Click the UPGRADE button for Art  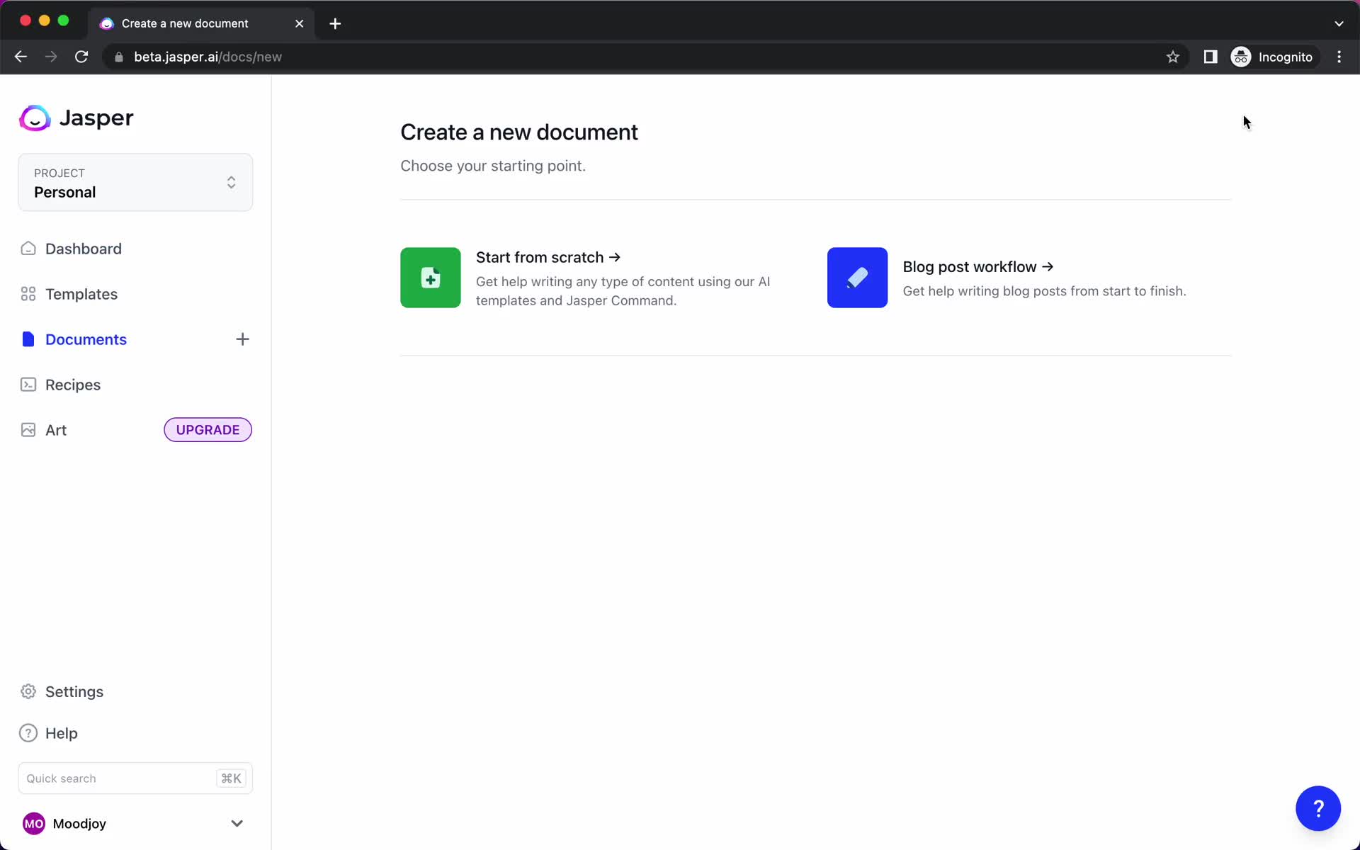(208, 430)
